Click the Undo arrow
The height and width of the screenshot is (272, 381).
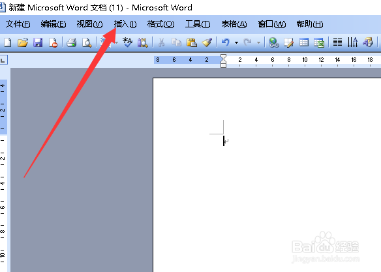226,42
